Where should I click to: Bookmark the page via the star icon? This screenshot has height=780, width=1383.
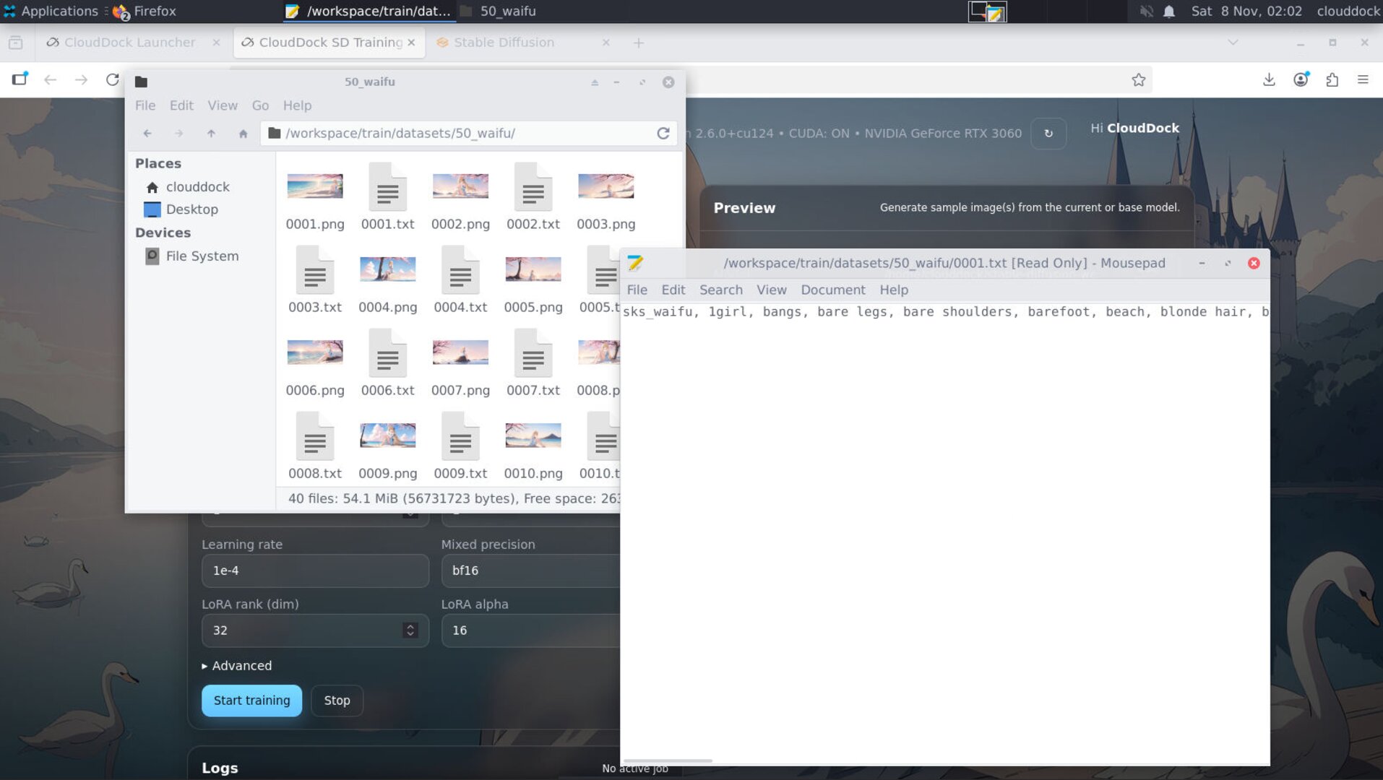(x=1139, y=79)
